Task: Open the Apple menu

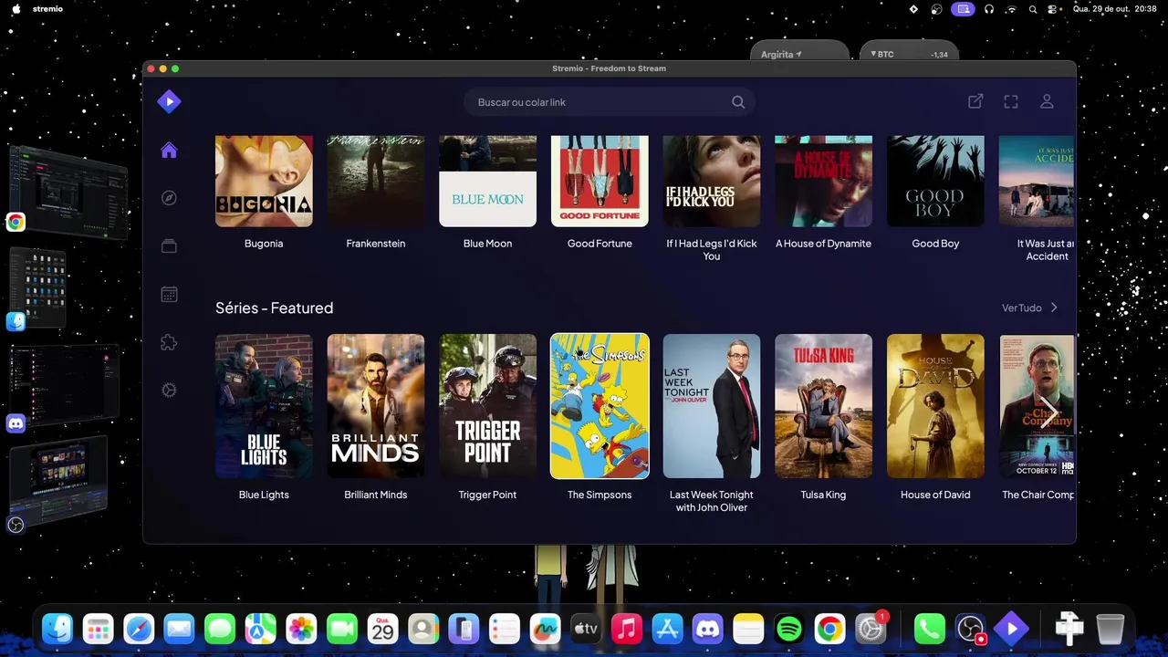Action: click(x=16, y=9)
